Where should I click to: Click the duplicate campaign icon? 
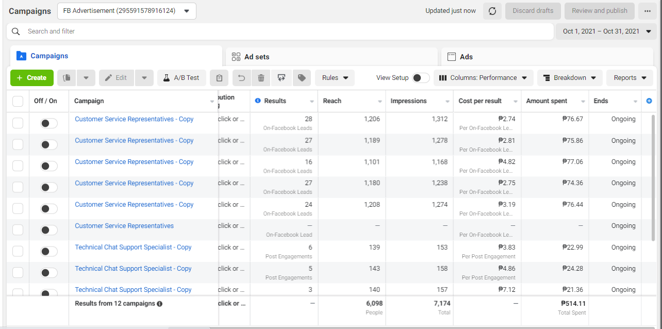pyautogui.click(x=67, y=78)
